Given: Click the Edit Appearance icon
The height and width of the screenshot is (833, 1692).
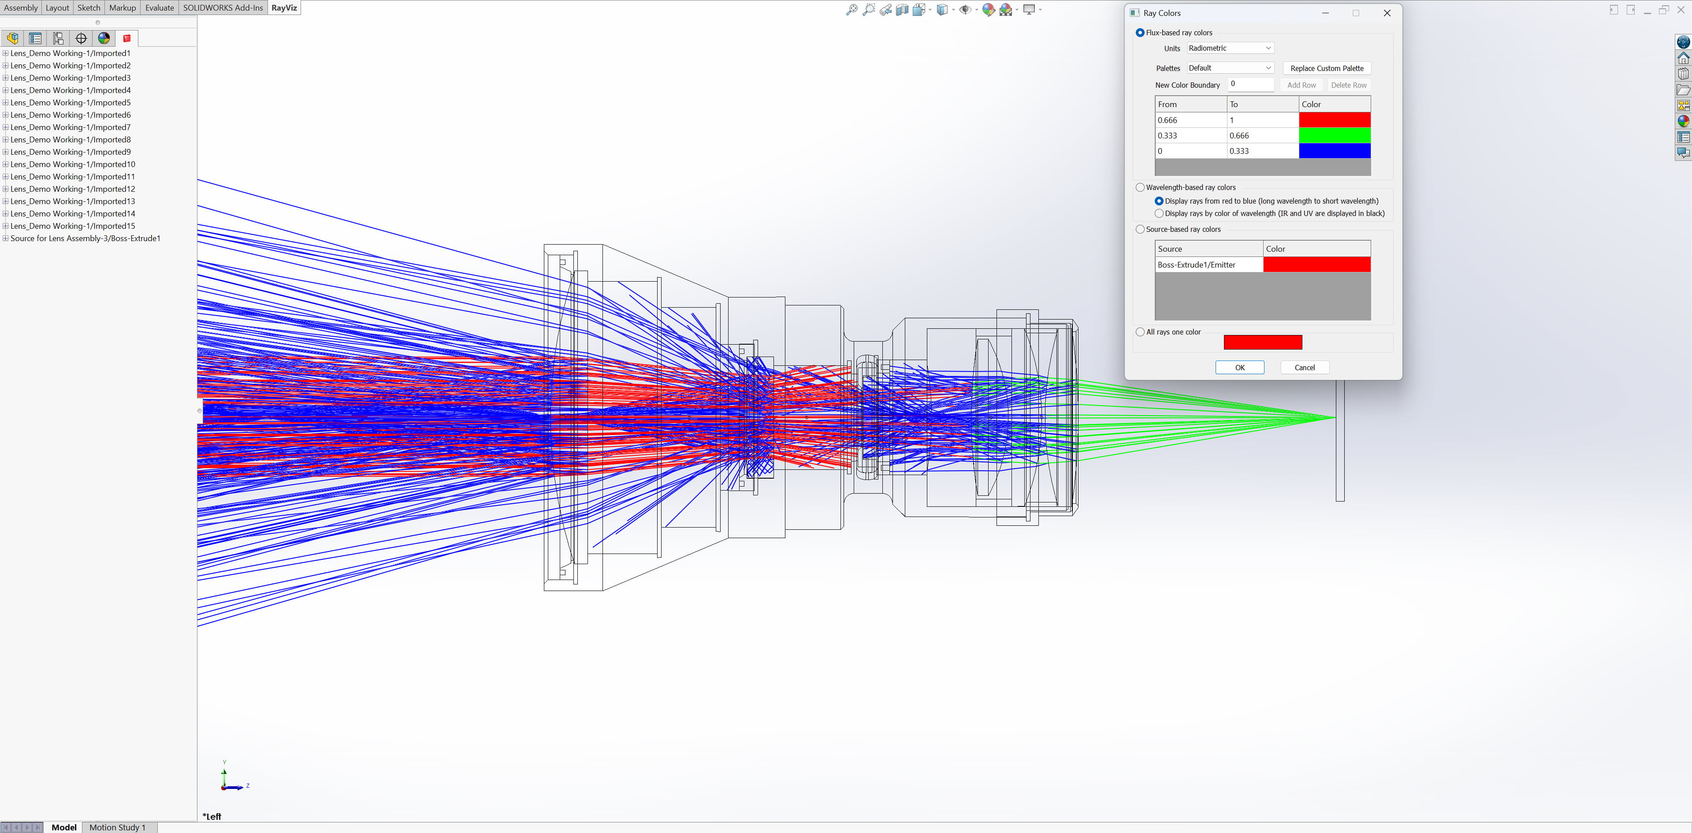Looking at the screenshot, I should pos(989,9).
